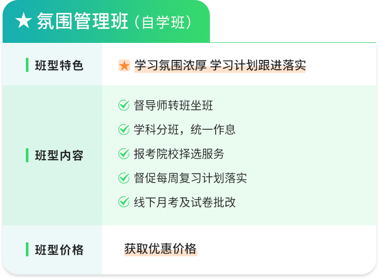This screenshot has height=278, width=381.
Task: Click the 班型特色 row label
Action: pyautogui.click(x=59, y=66)
